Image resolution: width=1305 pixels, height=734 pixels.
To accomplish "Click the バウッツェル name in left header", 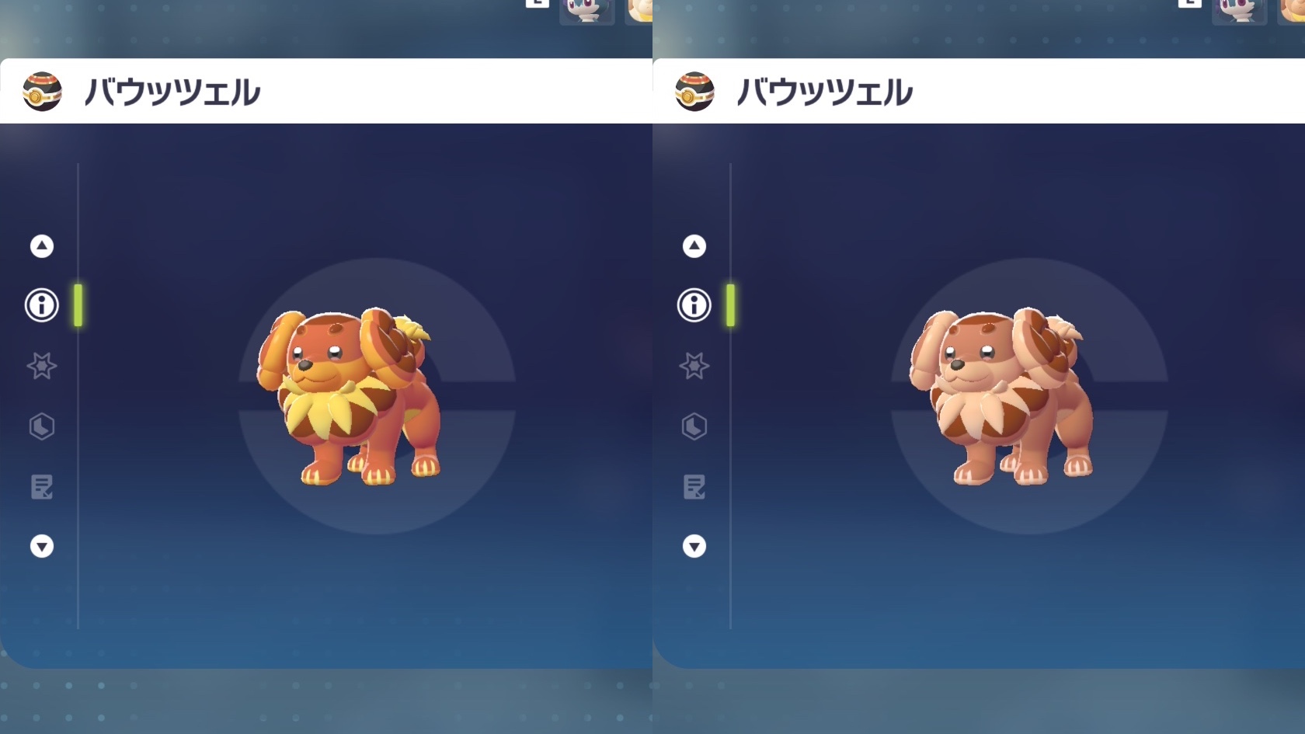I will click(x=172, y=92).
